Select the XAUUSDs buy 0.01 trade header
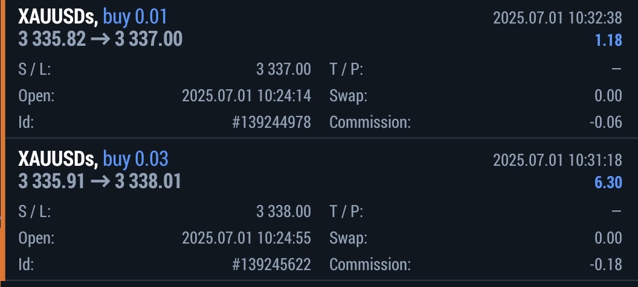Screen dimensions: 638x287 coord(92,16)
